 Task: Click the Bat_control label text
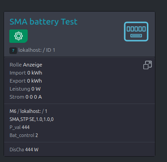pos(22,135)
